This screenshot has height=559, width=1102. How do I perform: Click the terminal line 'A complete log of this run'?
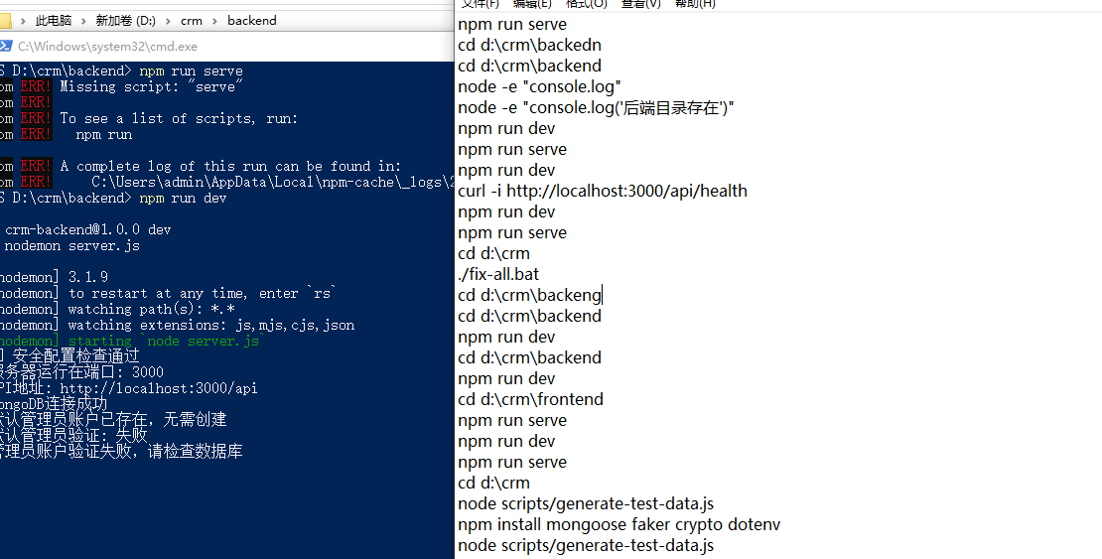(x=230, y=167)
